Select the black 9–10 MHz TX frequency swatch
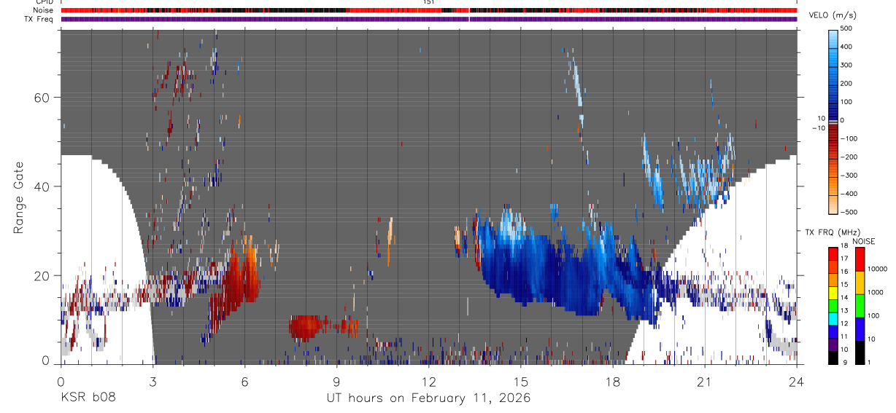This screenshot has width=896, height=413. (833, 358)
